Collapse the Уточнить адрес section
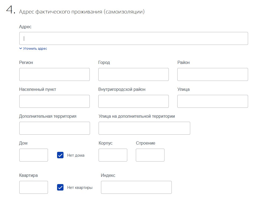Viewport: 262px width, 208px height. pos(33,49)
